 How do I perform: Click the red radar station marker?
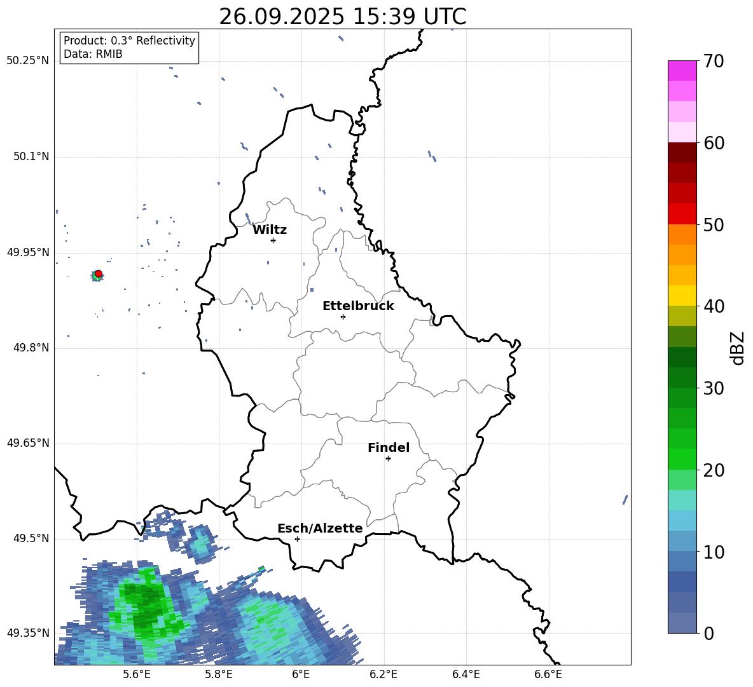(x=99, y=274)
